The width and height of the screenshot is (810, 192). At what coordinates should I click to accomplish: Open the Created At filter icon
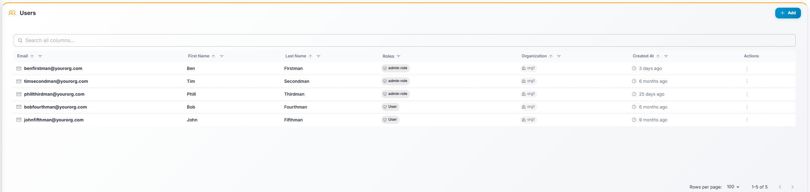(x=666, y=56)
